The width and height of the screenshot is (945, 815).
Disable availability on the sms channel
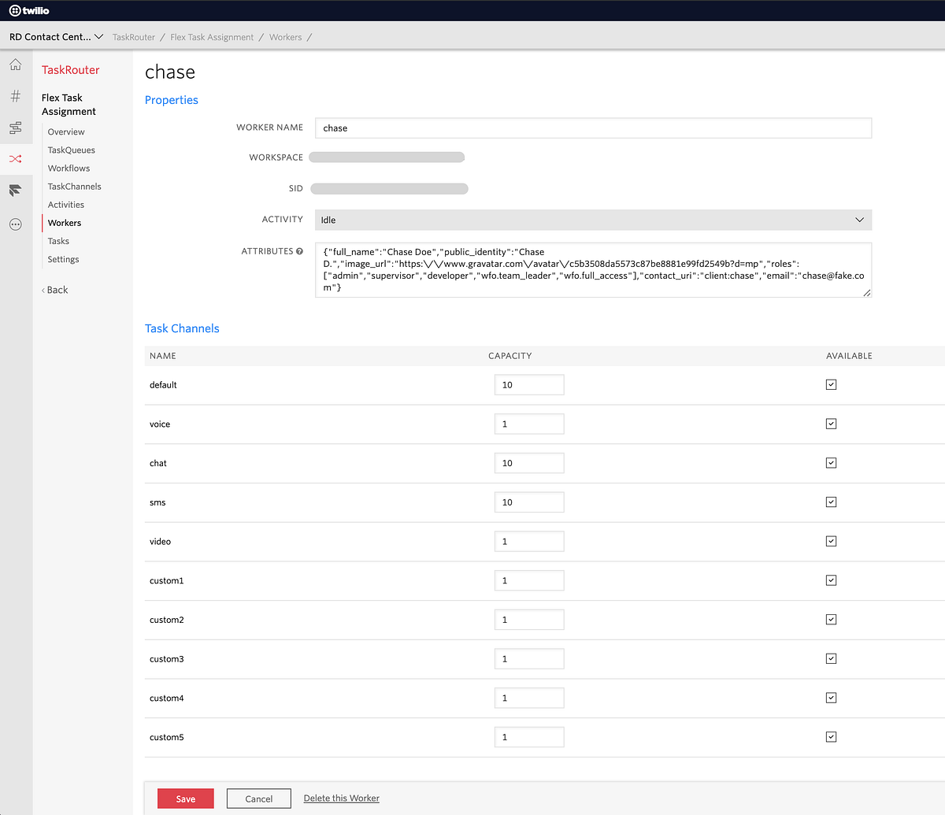point(831,502)
